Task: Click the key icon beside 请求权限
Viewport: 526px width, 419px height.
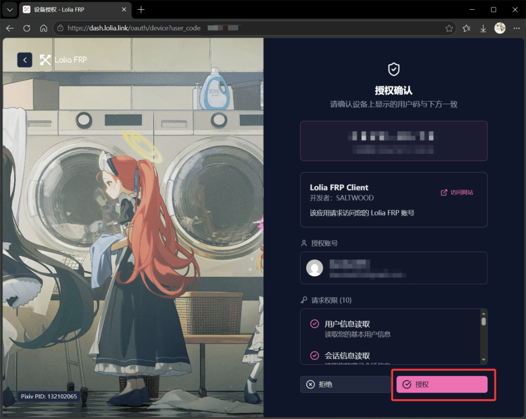Action: (304, 300)
